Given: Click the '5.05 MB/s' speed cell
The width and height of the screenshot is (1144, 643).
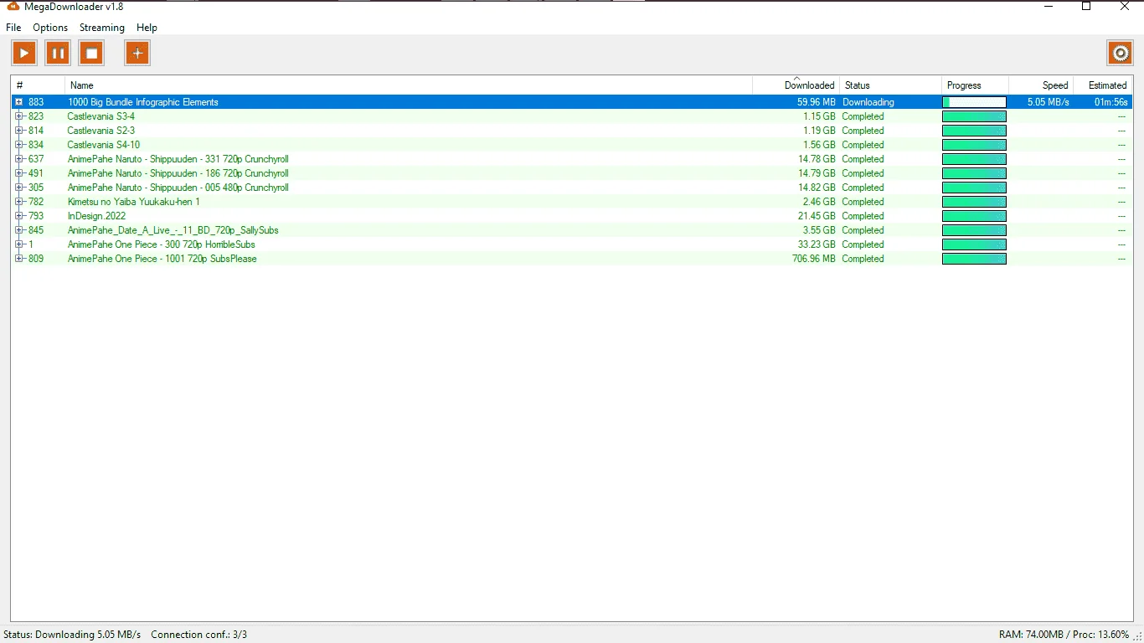Looking at the screenshot, I should (1049, 102).
